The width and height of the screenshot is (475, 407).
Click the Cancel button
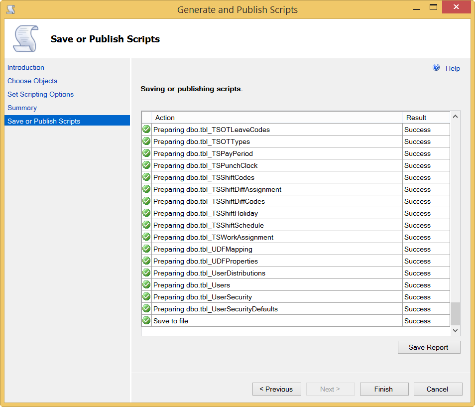click(438, 389)
